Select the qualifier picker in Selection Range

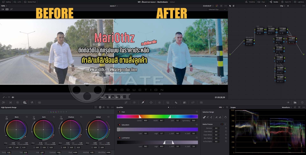[x=204, y=117]
